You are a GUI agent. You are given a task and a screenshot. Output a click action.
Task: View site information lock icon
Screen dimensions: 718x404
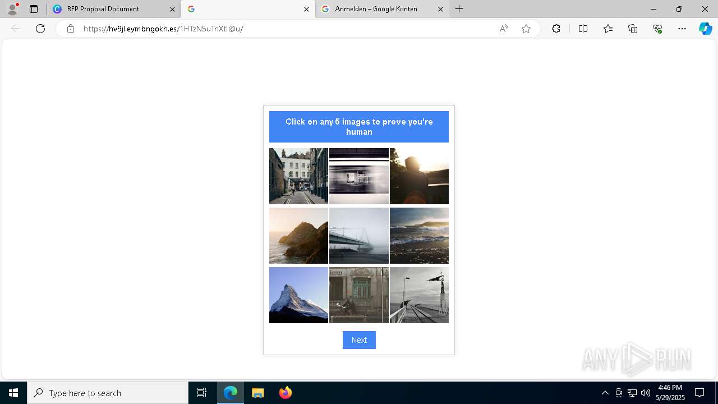pos(70,29)
